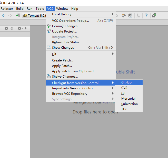Expand the Git submenu in VCS menu
168x158 pixels.
81,54
